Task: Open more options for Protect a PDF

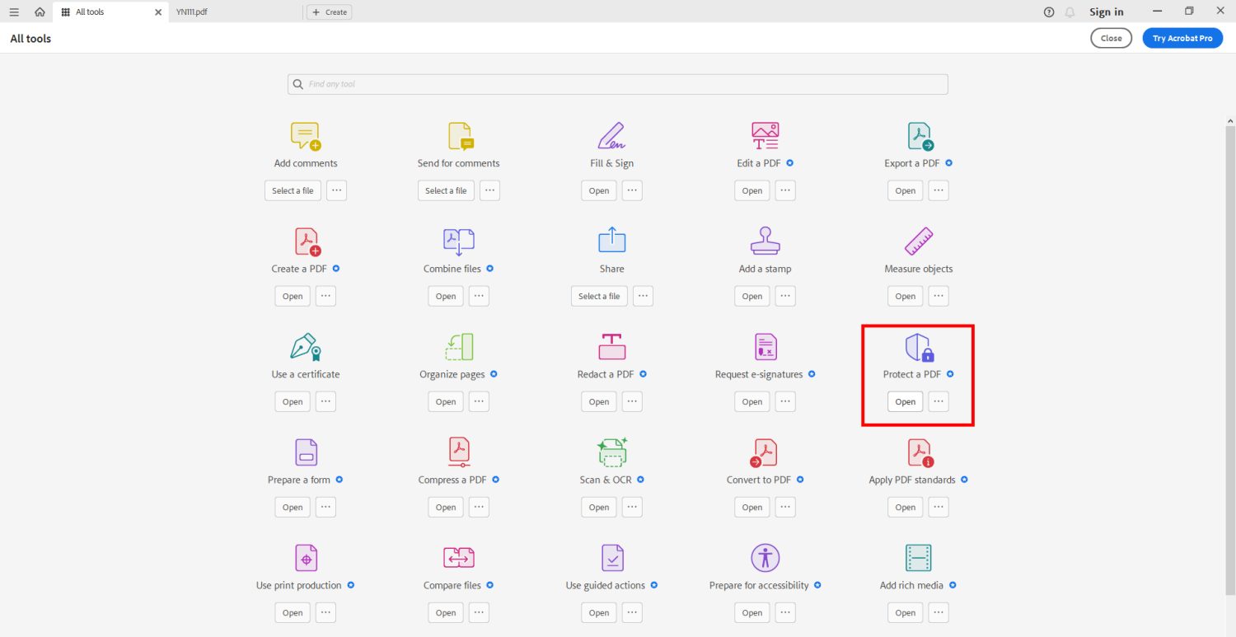Action: (939, 401)
